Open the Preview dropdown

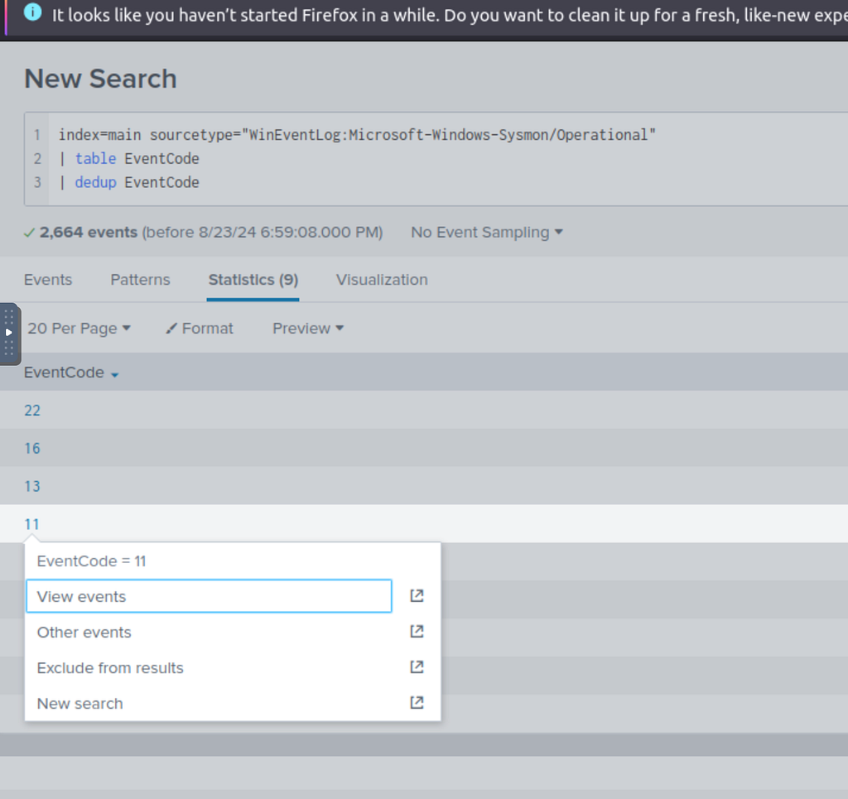tap(308, 328)
